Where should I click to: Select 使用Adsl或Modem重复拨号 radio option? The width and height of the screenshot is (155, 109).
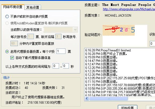click(7, 23)
